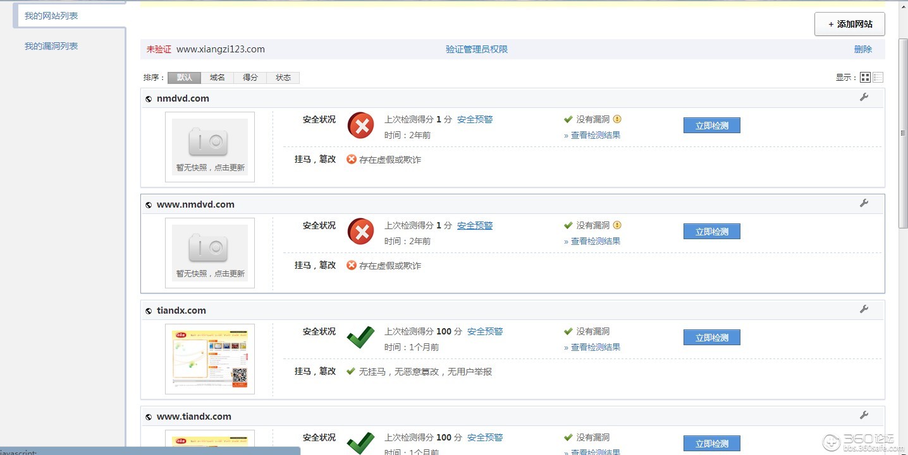Screen dimensions: 908x455
Task: Switch to grid display view
Action: coord(865,77)
